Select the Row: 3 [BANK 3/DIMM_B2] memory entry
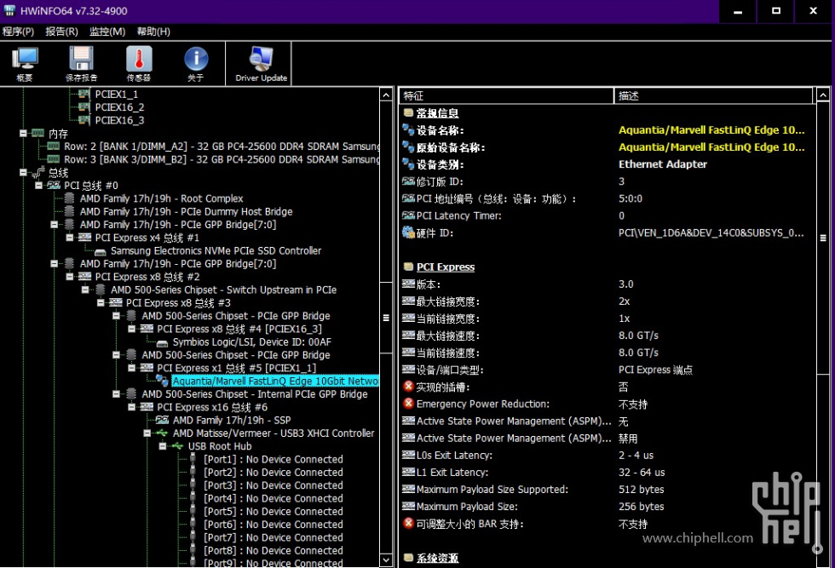Viewport: 835px width, 568px height. [x=222, y=159]
